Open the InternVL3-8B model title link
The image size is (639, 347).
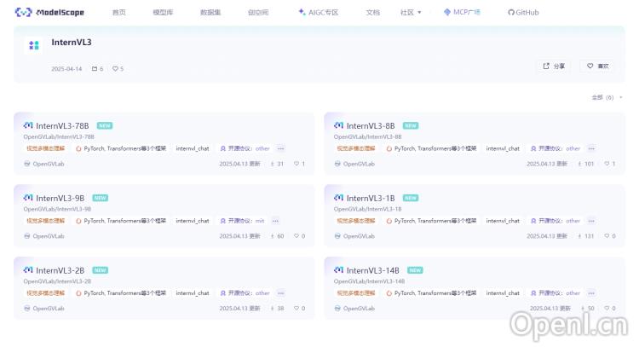click(x=370, y=125)
